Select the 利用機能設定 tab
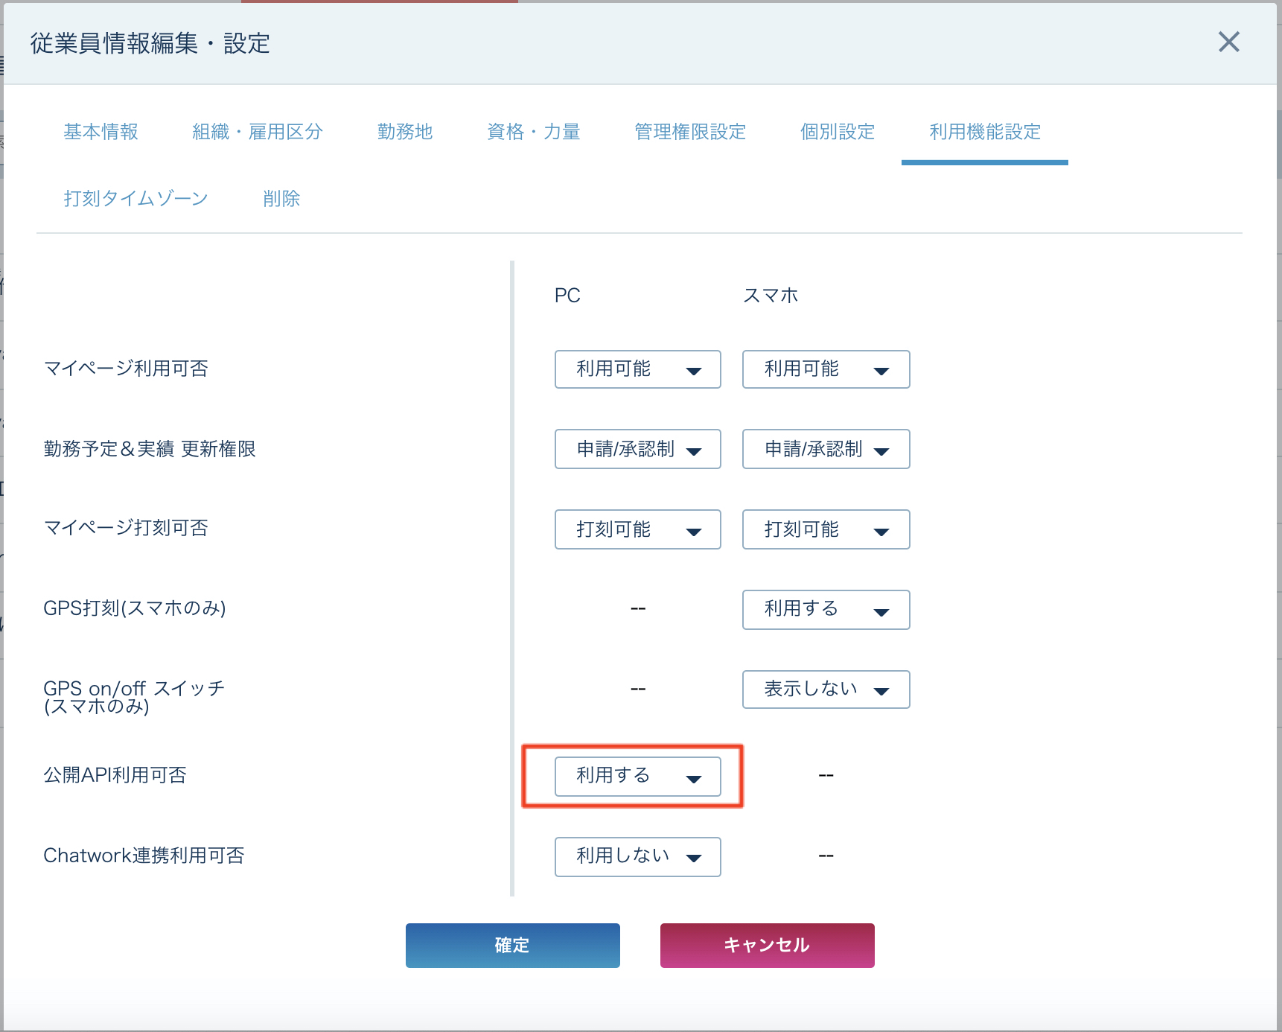 click(984, 132)
